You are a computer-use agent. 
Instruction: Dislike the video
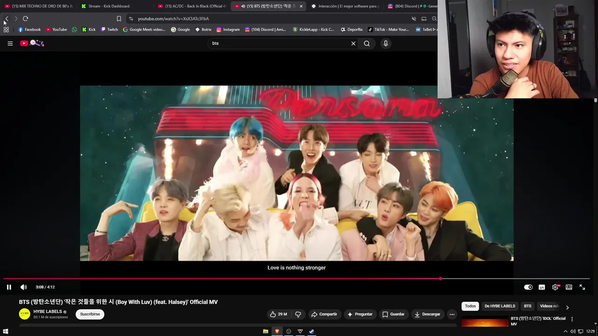[298, 314]
